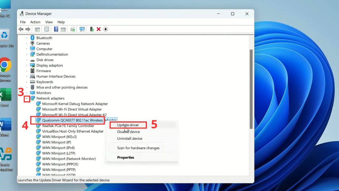
Task: Click the Cameras category icon
Action: pyautogui.click(x=32, y=43)
